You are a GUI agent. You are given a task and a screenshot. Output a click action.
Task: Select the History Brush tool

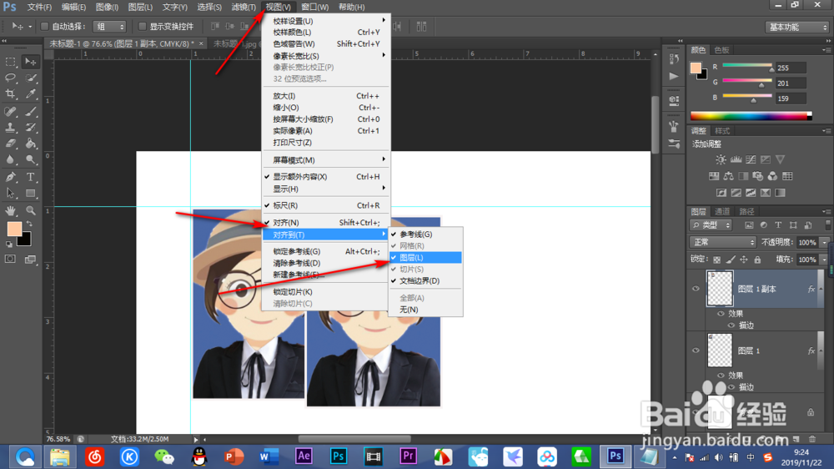pyautogui.click(x=30, y=127)
